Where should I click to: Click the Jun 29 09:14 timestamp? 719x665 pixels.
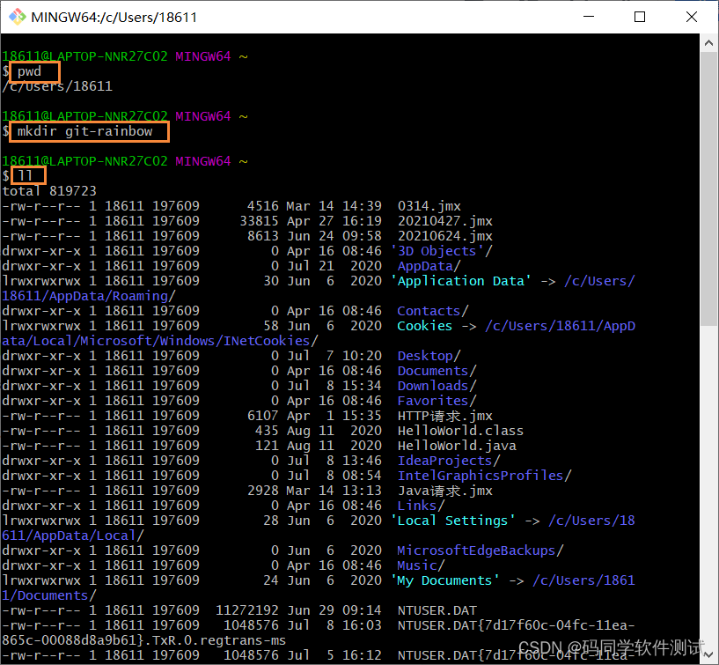pyautogui.click(x=334, y=610)
